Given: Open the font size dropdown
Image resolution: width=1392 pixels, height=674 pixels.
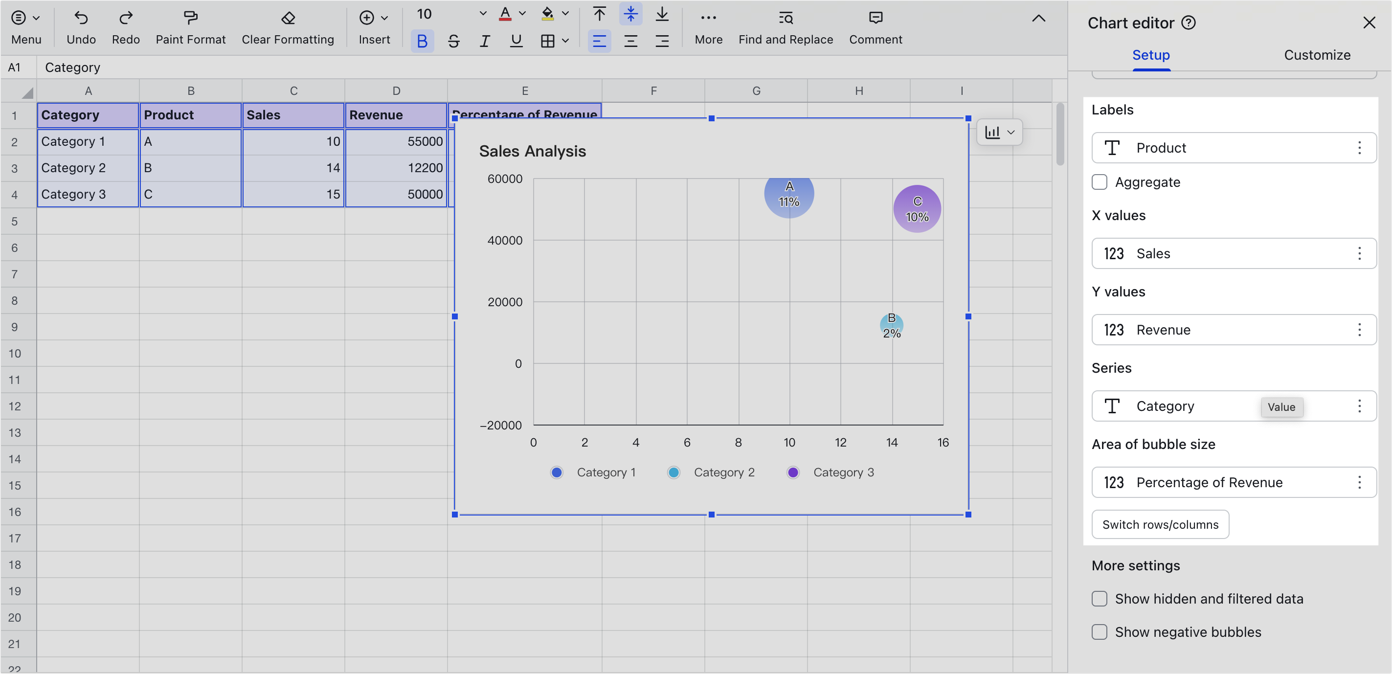Looking at the screenshot, I should coord(483,14).
